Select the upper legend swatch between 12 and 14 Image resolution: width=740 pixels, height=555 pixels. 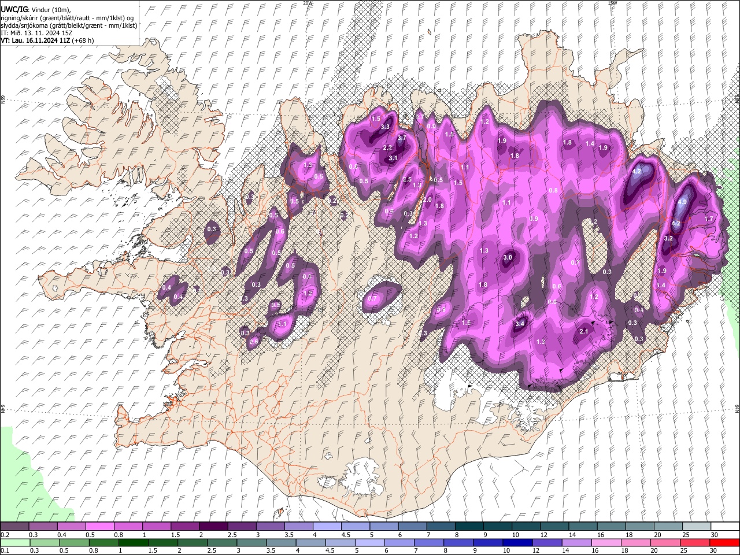553,526
